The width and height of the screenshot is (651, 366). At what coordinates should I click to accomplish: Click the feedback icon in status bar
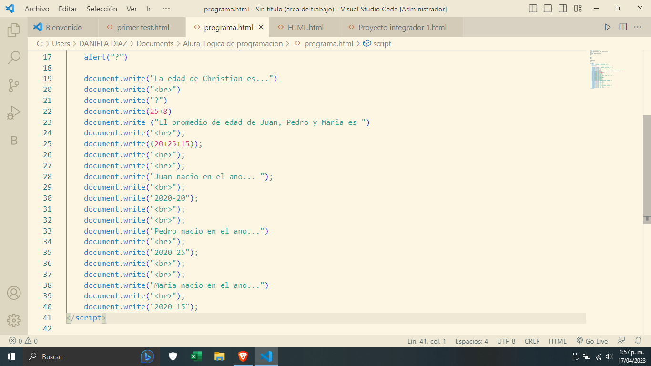[621, 341]
